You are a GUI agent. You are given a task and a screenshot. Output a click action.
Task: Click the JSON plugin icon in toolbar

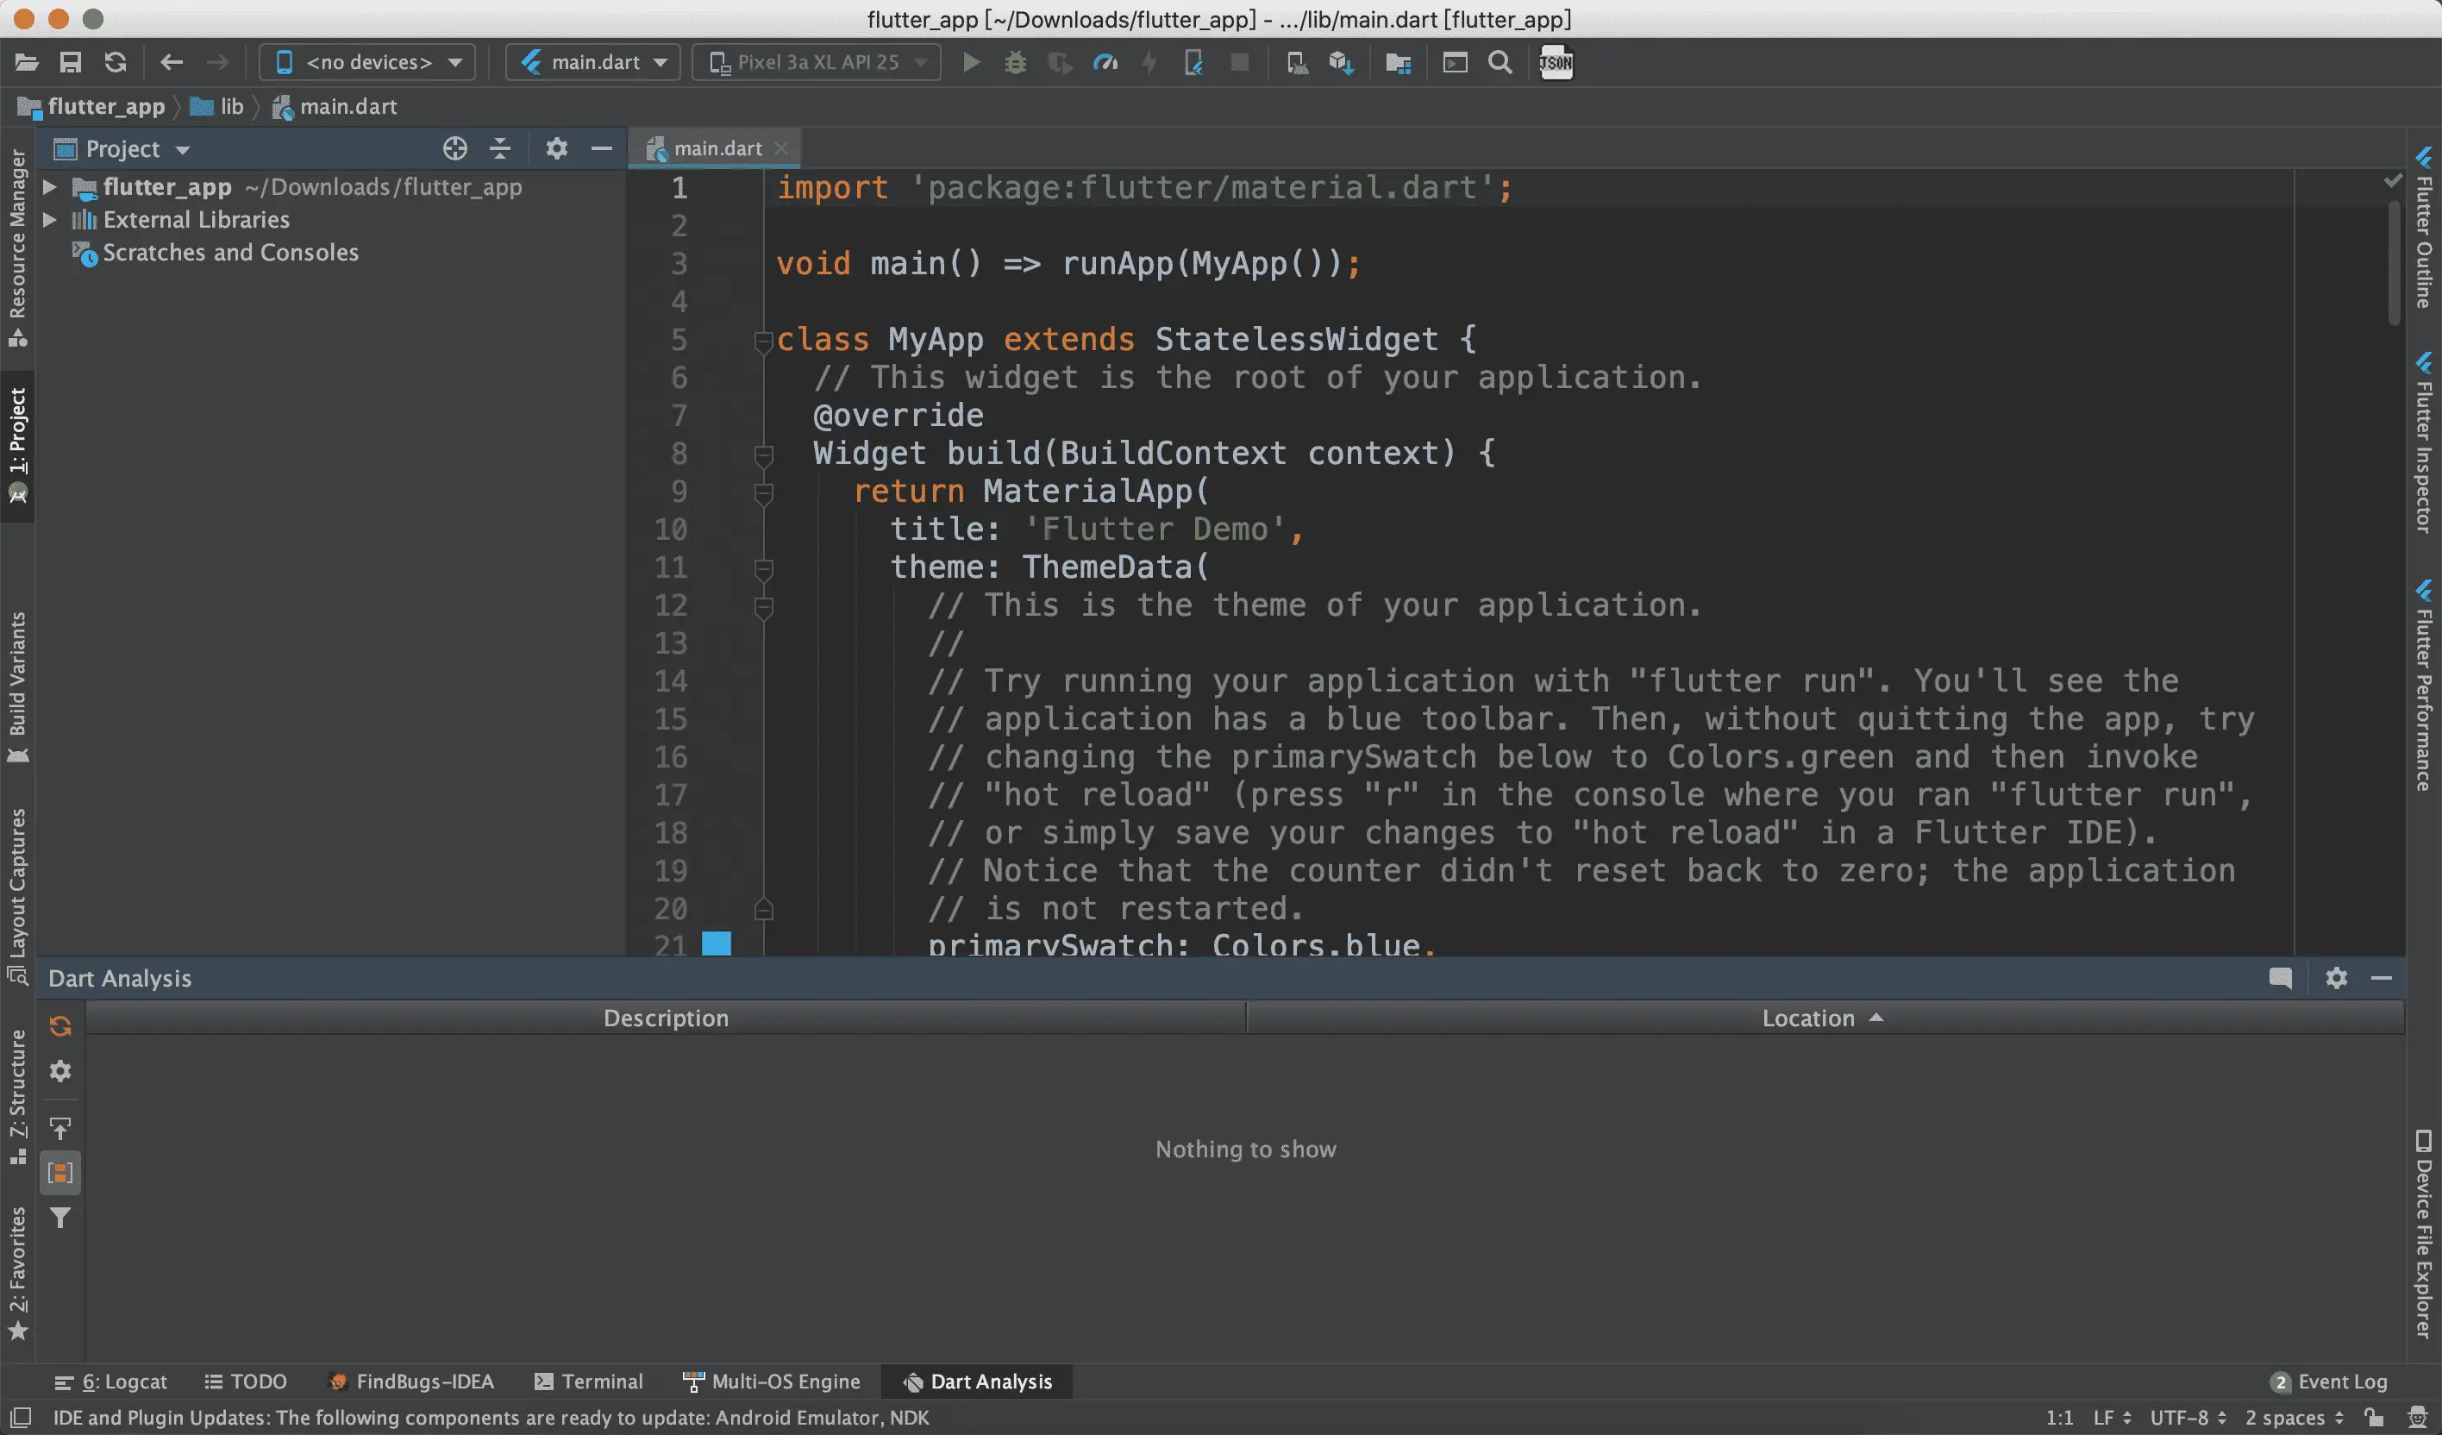pyautogui.click(x=1556, y=63)
